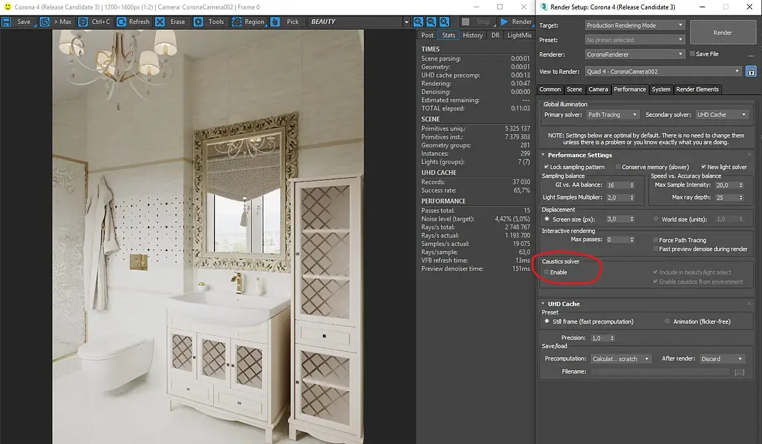
Task: Click the Light Samples Multiplier spinner
Action: pos(632,197)
